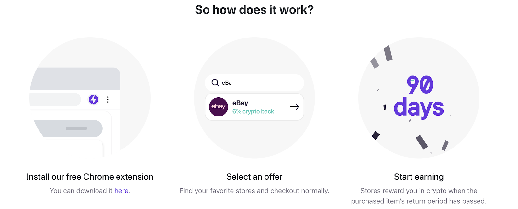The height and width of the screenshot is (209, 518).
Task: Click the right arrow on eBay offer
Action: [x=295, y=107]
